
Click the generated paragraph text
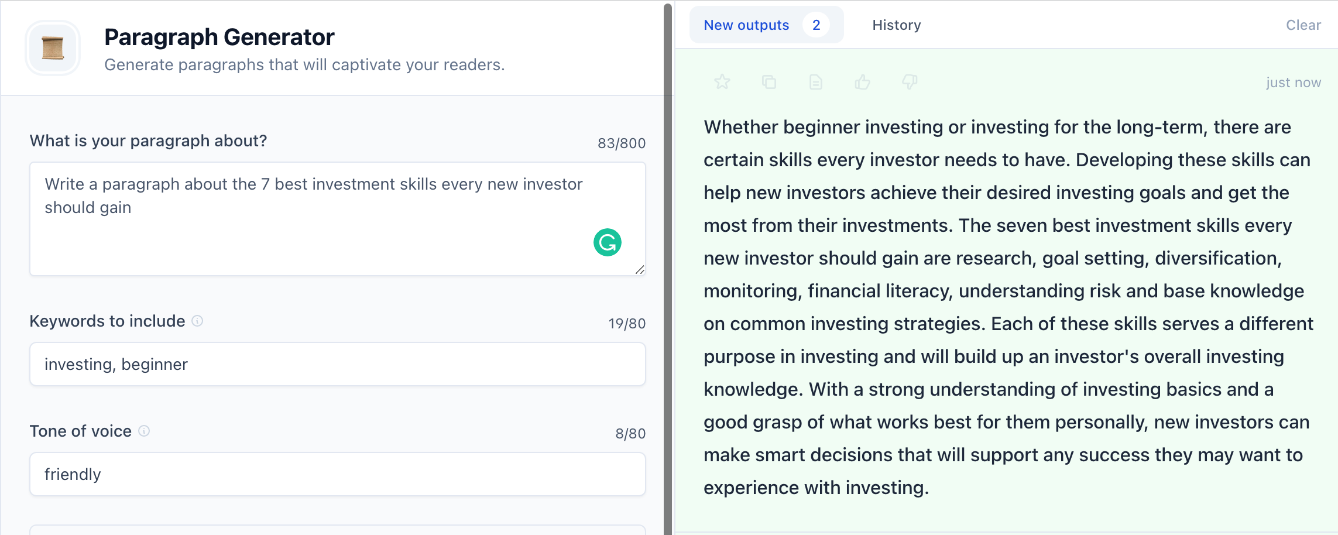click(x=1008, y=307)
